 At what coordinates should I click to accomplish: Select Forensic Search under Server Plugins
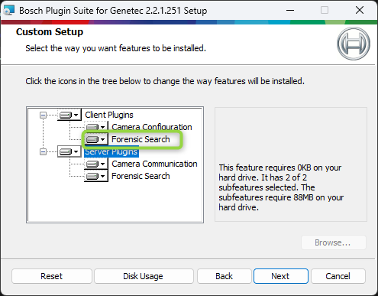(141, 176)
